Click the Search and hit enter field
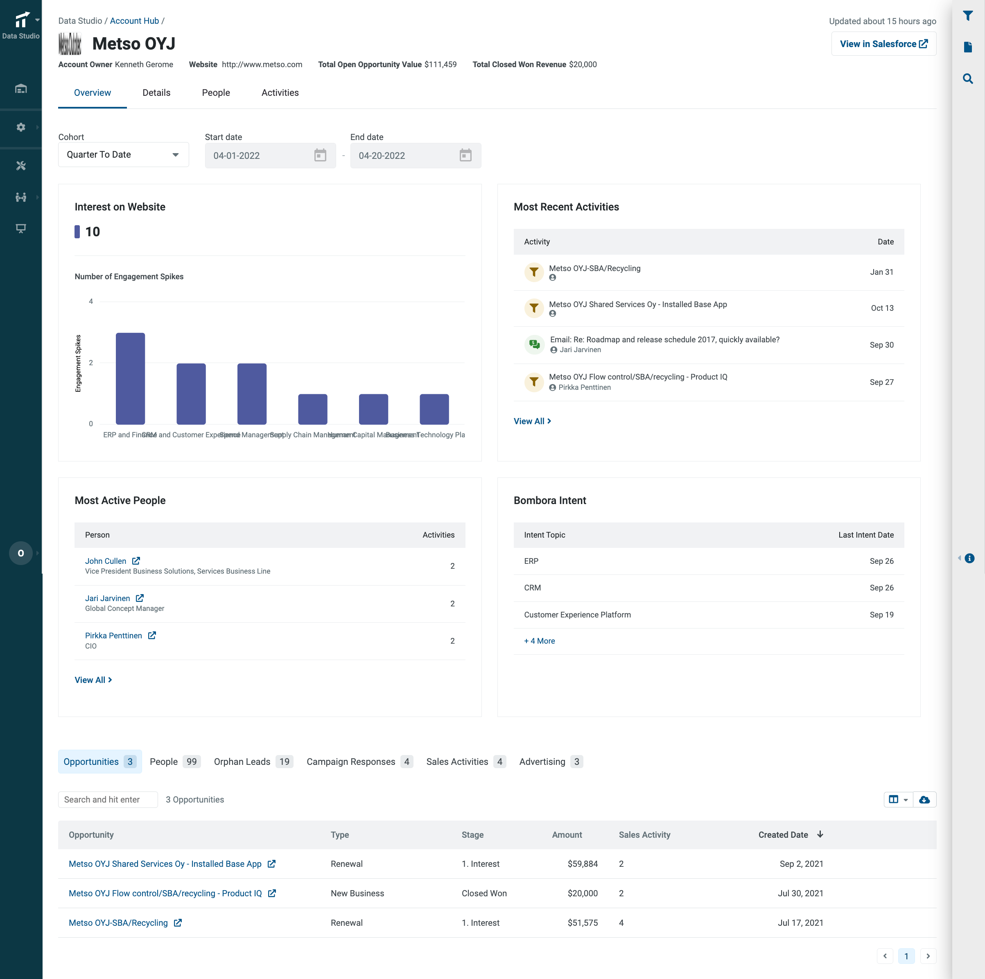The height and width of the screenshot is (979, 985). point(108,800)
